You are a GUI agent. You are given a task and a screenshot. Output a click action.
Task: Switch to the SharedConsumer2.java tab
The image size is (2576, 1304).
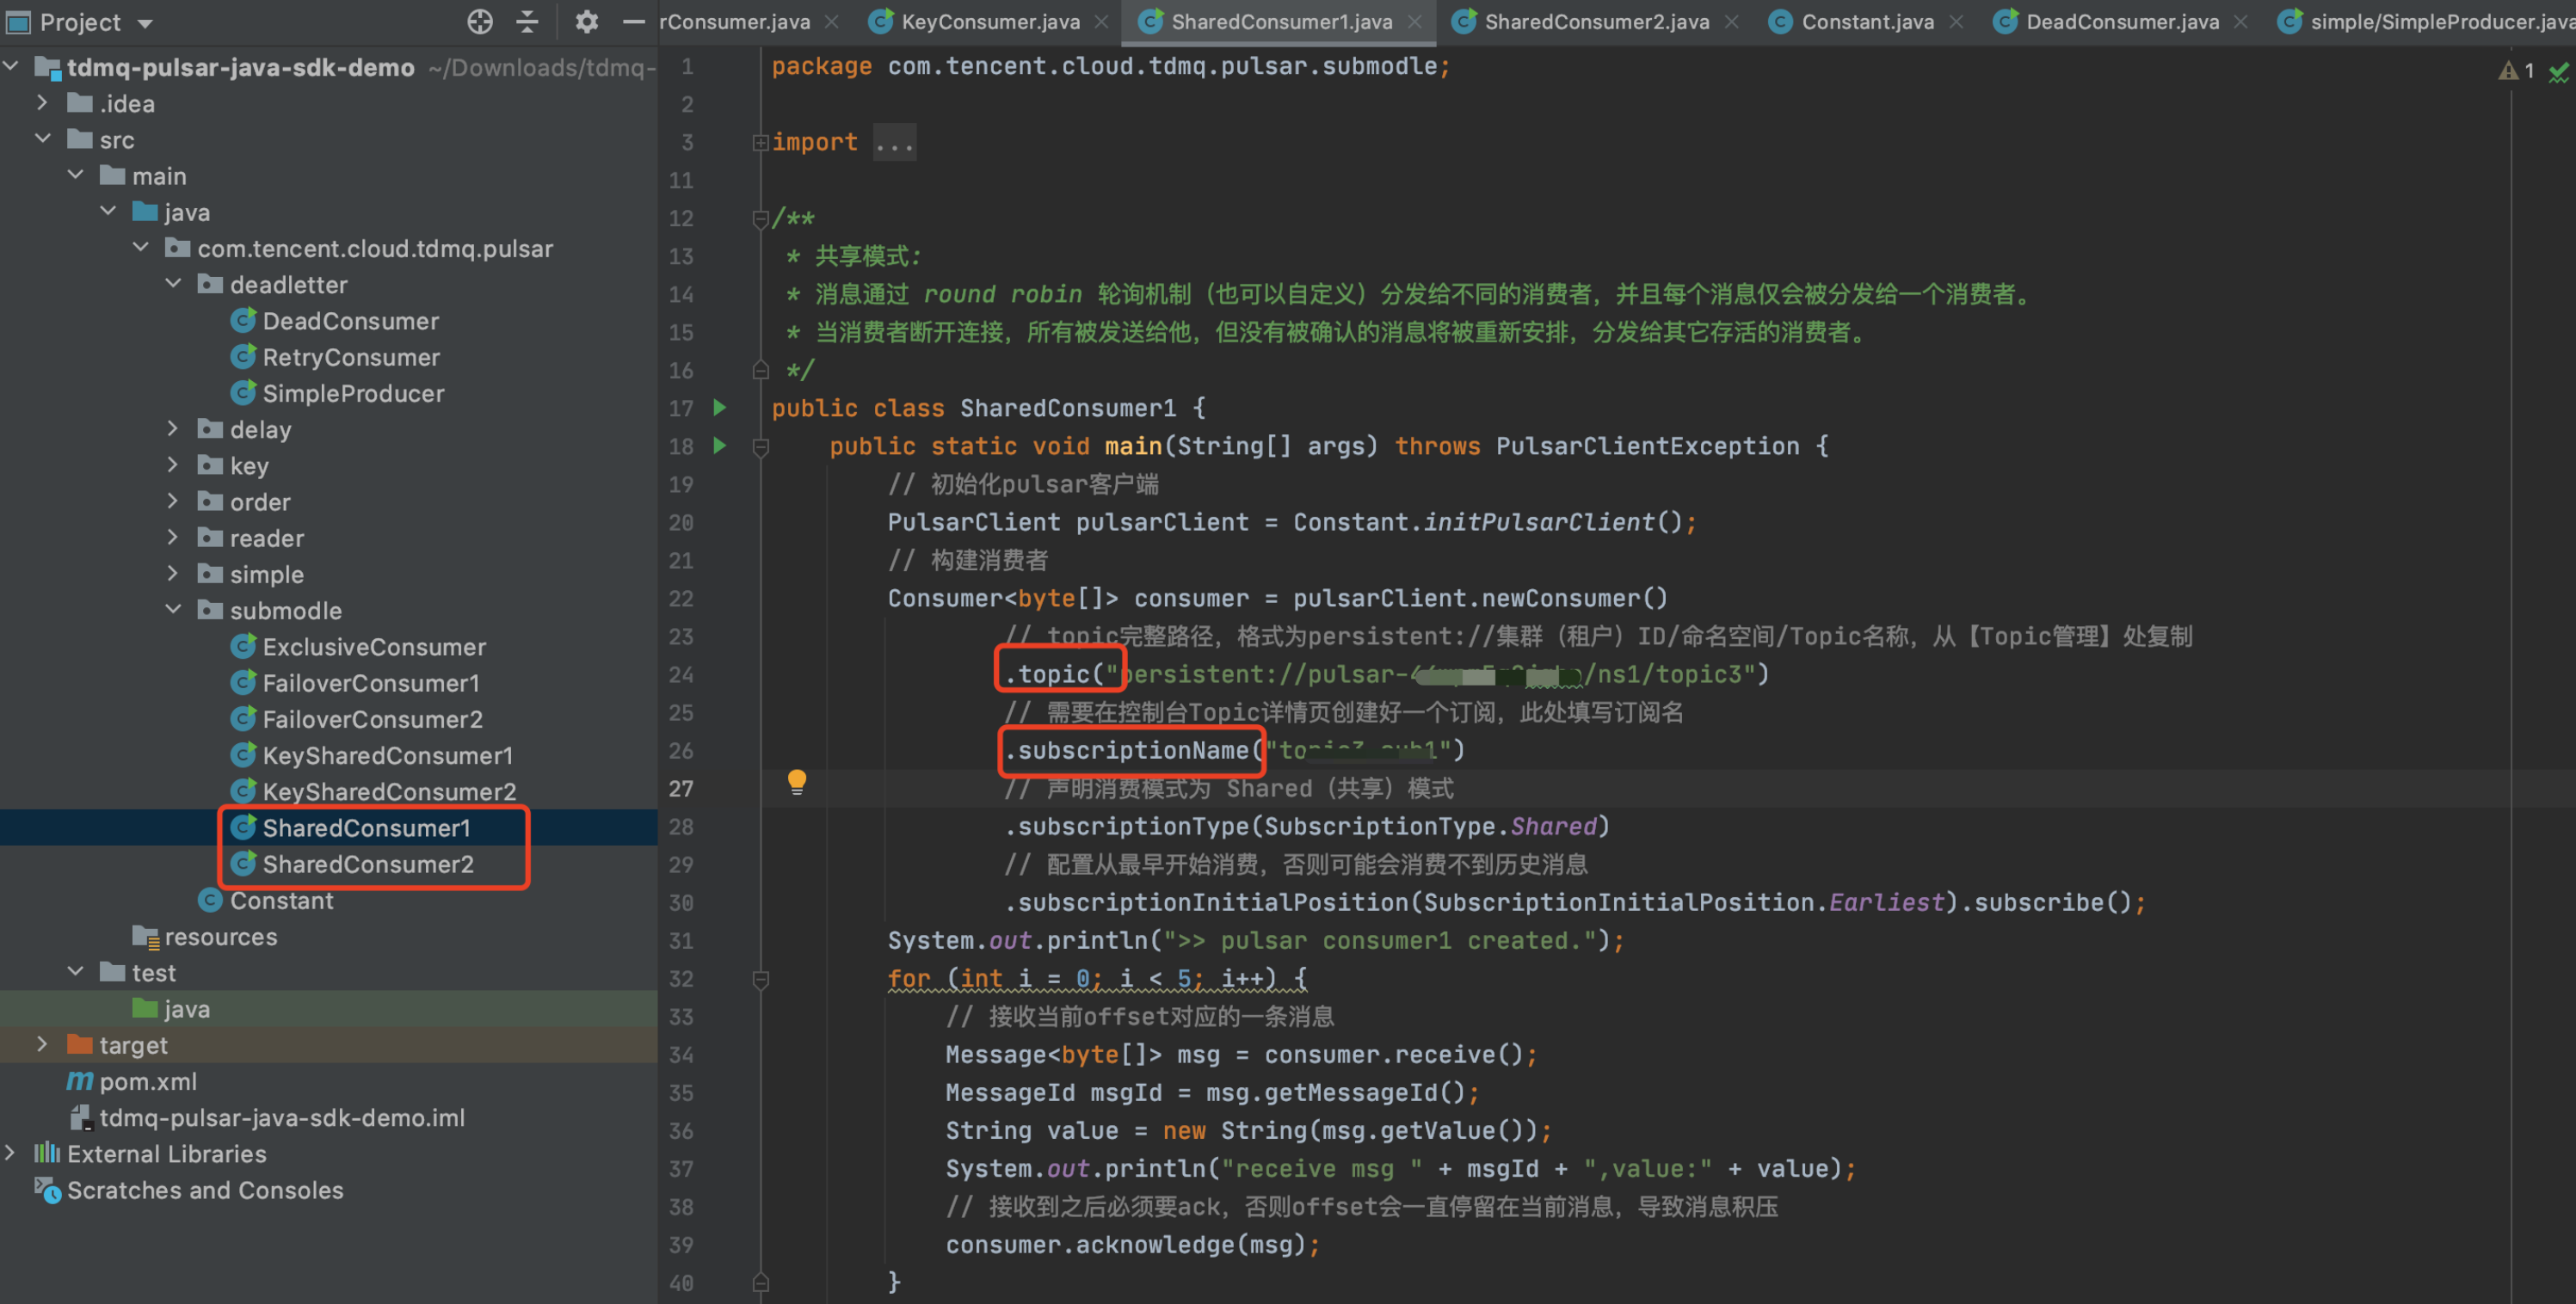(1596, 22)
